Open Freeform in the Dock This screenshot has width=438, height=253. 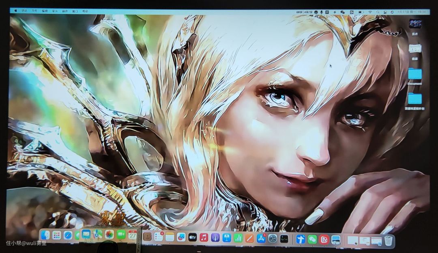[181, 238]
